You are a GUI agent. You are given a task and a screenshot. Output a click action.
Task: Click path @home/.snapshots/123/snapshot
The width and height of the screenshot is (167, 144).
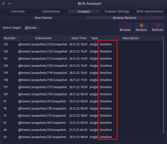[43, 44]
